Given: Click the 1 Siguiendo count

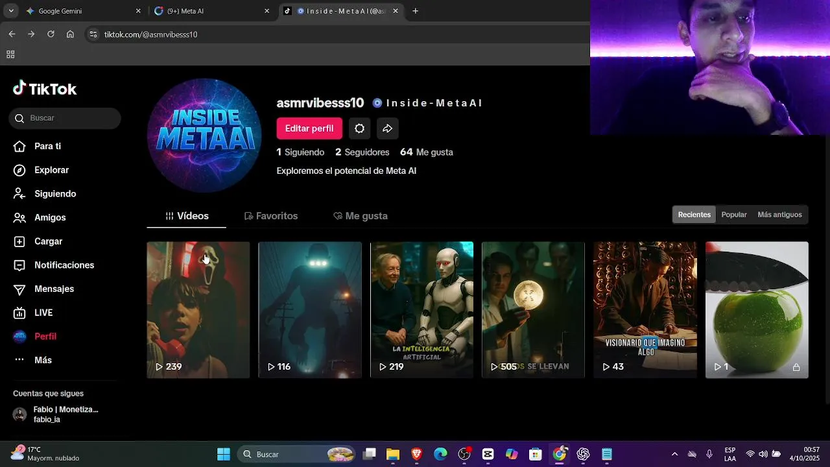Looking at the screenshot, I should pos(300,152).
